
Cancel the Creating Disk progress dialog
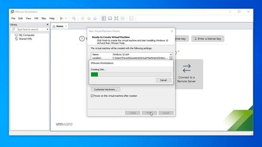(x=163, y=80)
